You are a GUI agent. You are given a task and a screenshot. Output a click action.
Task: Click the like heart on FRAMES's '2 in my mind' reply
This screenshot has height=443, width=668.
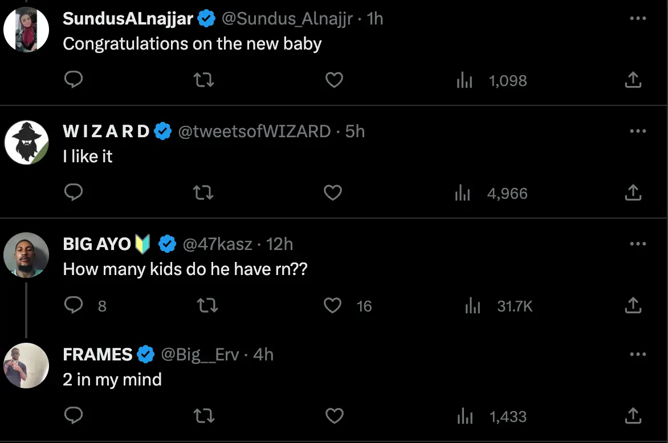coord(334,416)
